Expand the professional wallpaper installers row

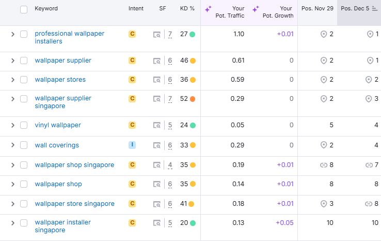pos(13,34)
